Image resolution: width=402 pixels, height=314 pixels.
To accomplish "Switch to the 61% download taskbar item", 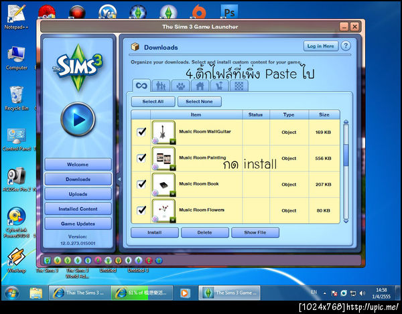I will 142,293.
